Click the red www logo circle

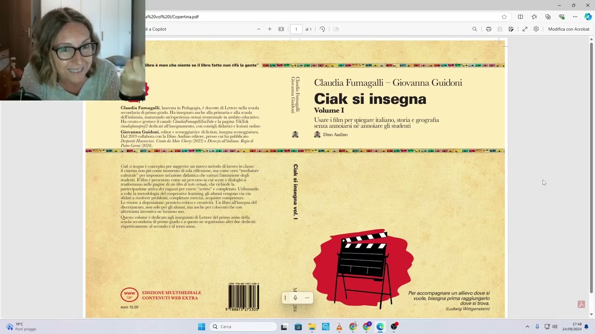(130, 295)
